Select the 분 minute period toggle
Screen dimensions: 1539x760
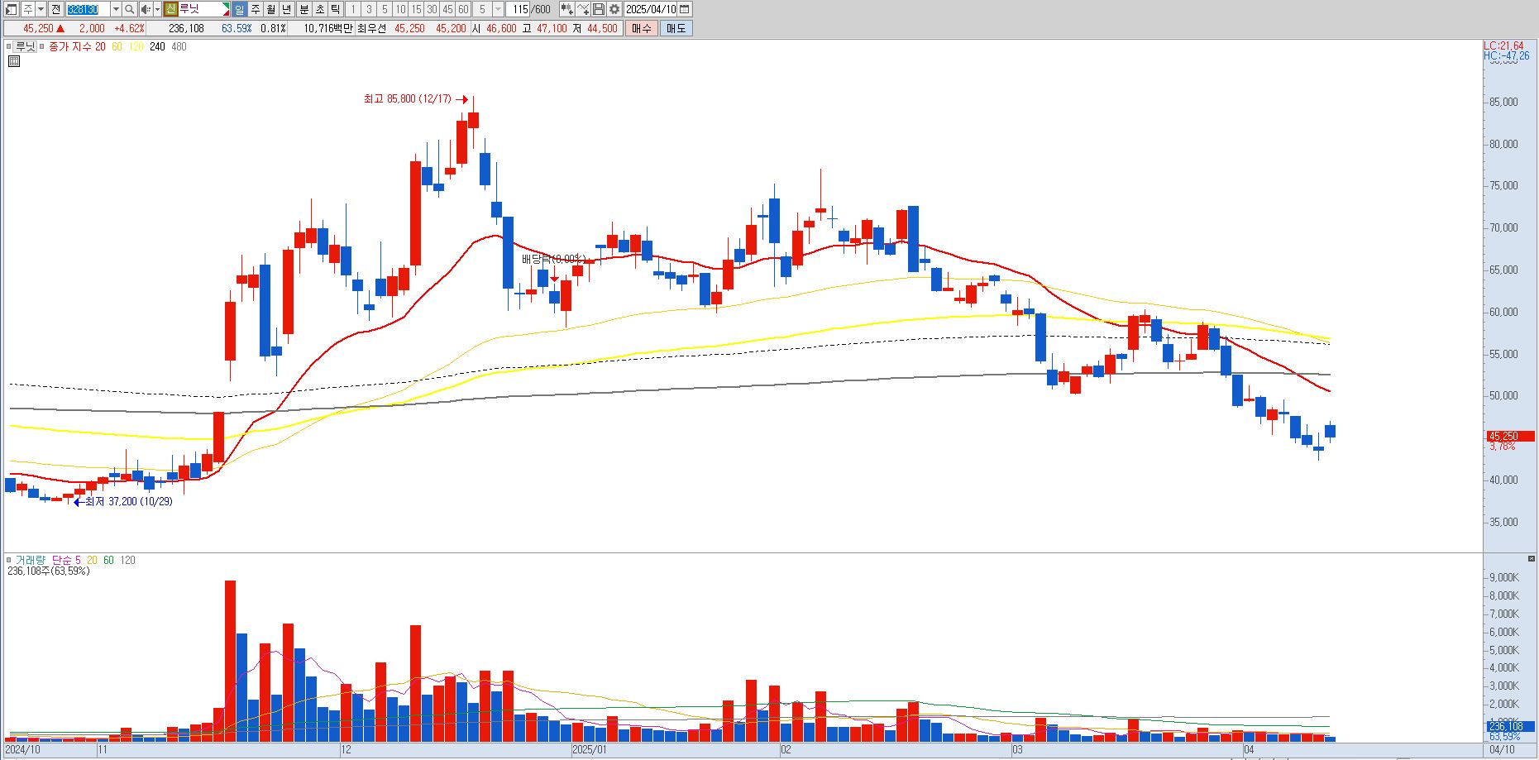304,9
